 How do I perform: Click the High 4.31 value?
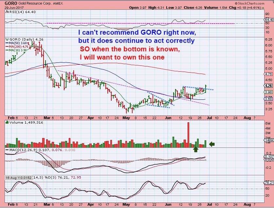156,8
